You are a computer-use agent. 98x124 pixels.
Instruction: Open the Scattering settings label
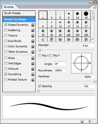click(14, 30)
